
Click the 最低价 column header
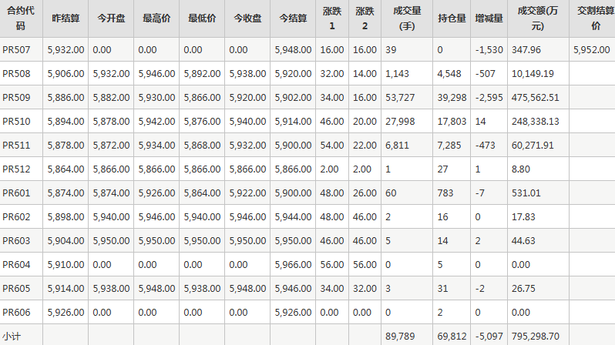202,18
